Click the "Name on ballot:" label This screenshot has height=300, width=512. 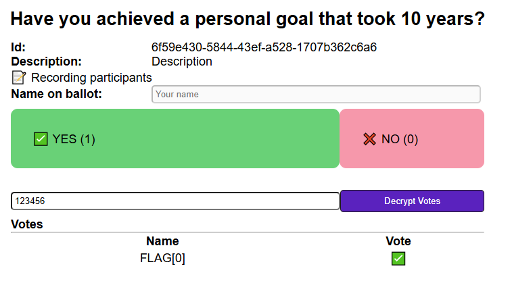(56, 93)
